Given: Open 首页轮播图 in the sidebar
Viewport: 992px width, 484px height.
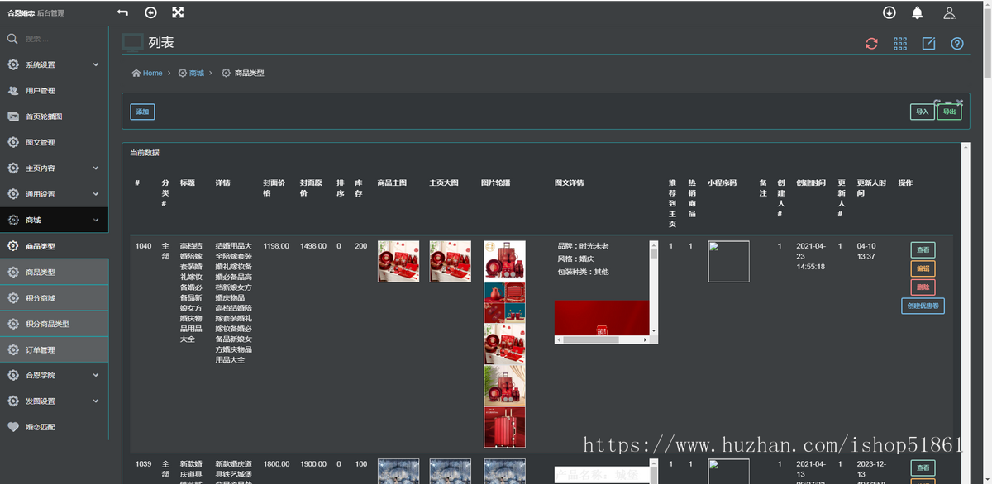Looking at the screenshot, I should click(x=54, y=116).
